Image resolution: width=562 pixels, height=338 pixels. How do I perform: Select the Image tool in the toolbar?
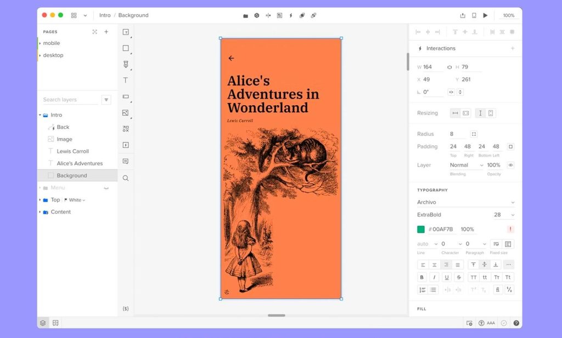pos(126,113)
